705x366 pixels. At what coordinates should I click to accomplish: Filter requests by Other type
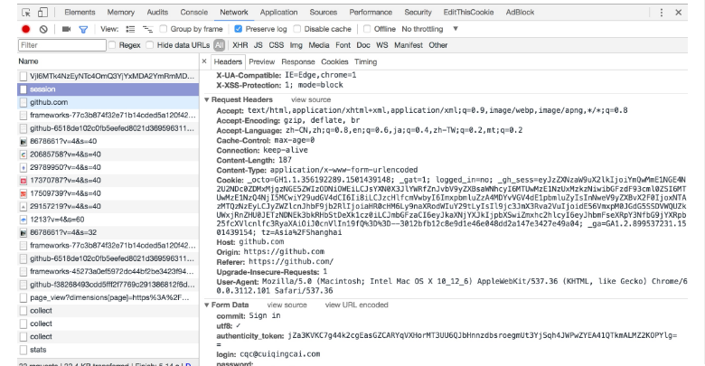tap(438, 45)
